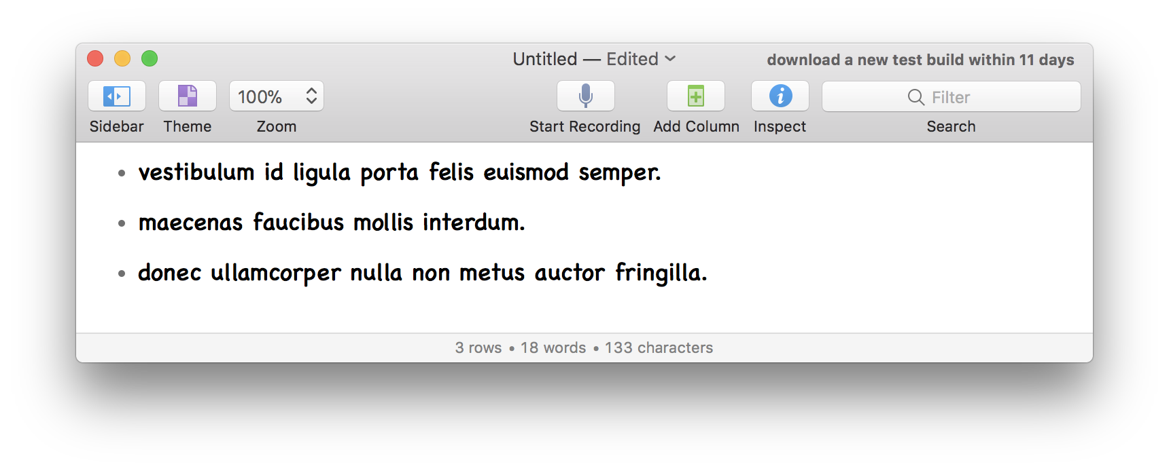1169x471 pixels.
Task: Click the zoom stepper arrows
Action: (311, 96)
